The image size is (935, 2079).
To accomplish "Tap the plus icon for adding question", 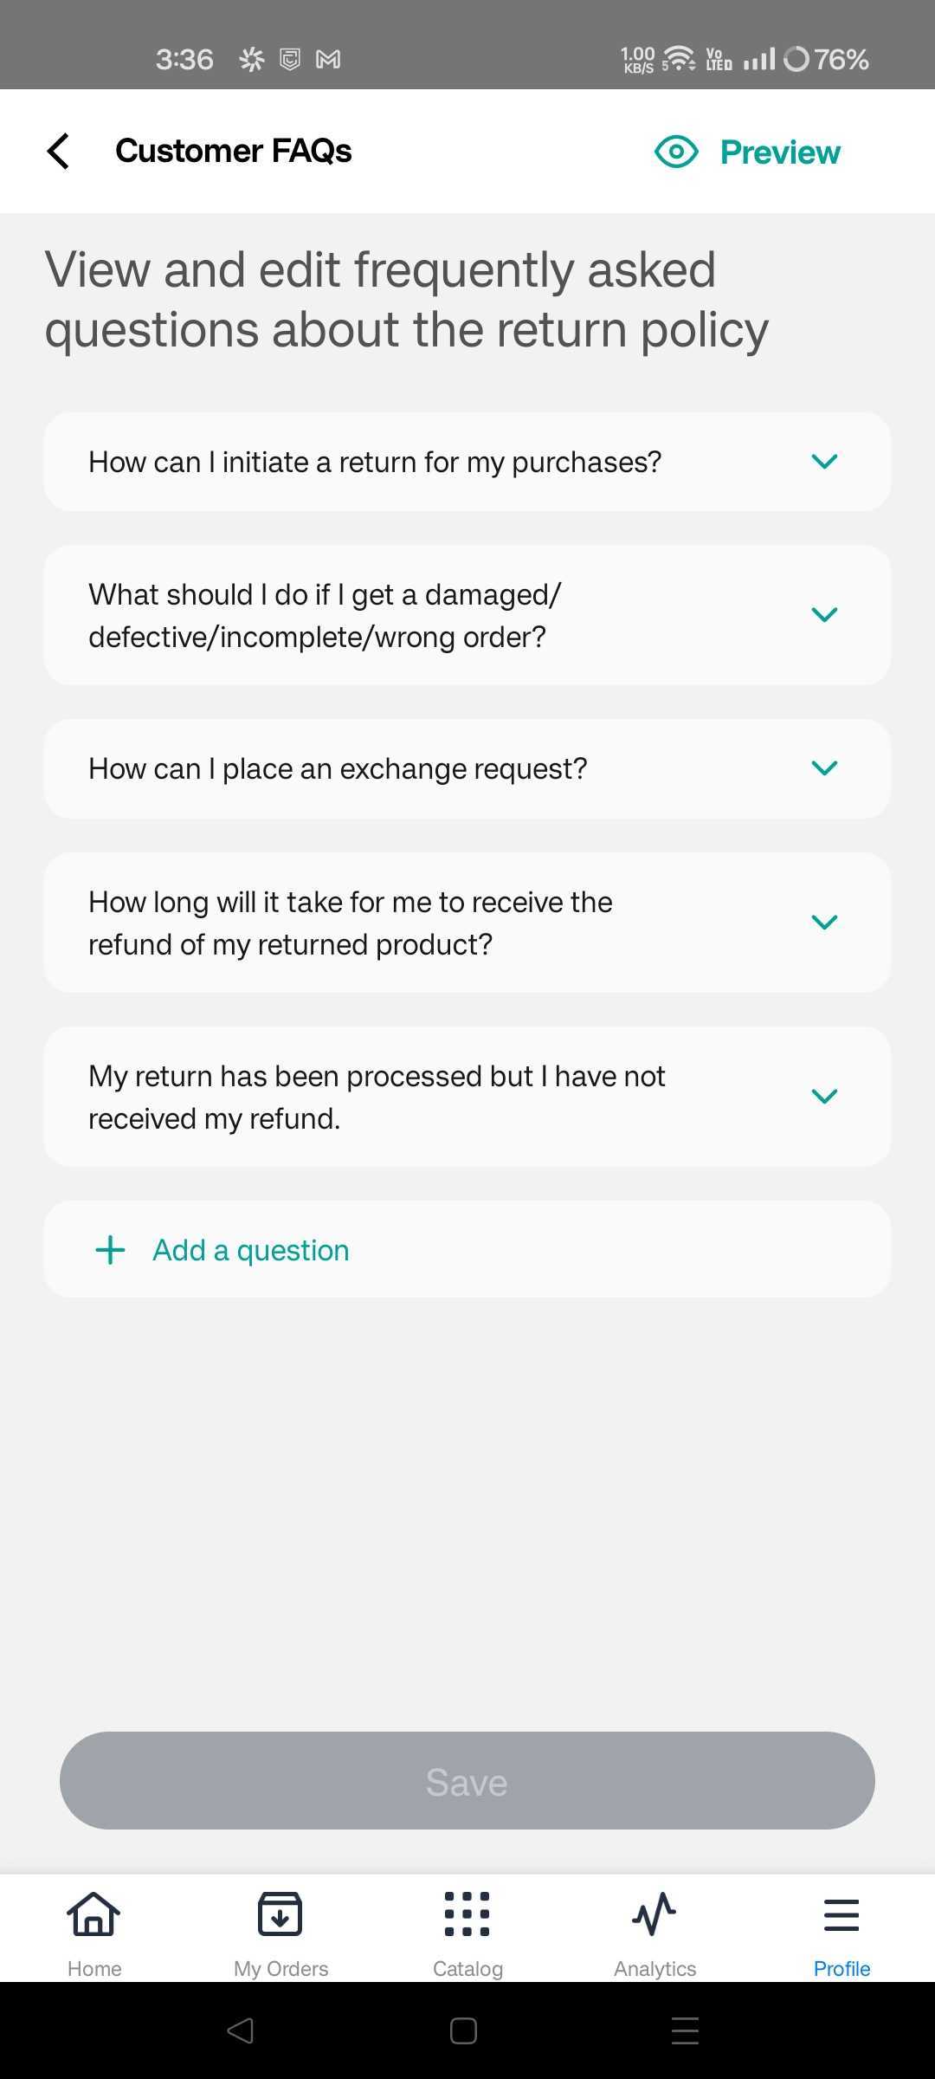I will click(110, 1250).
